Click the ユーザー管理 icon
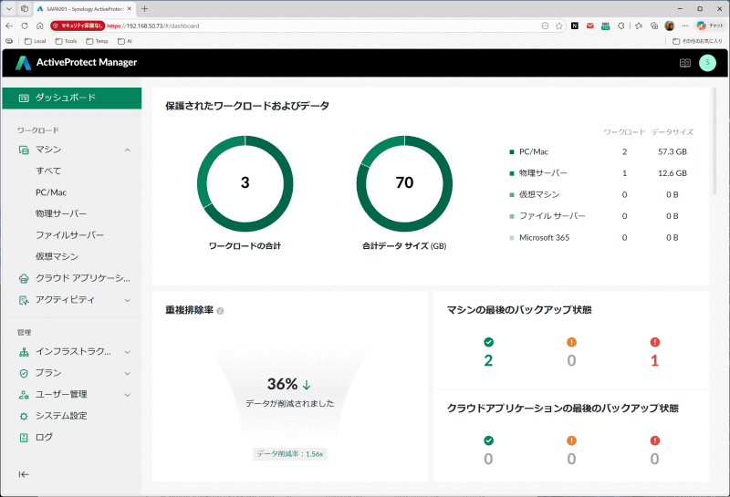The image size is (730, 497). tap(24, 395)
